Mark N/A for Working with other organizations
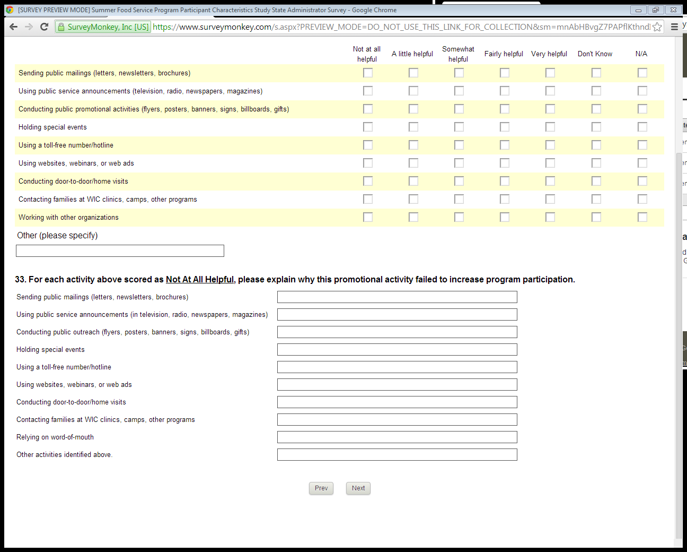This screenshot has height=552, width=687. coord(642,217)
